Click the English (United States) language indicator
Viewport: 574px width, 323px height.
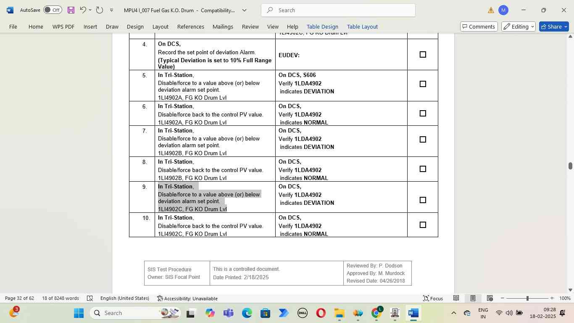pyautogui.click(x=125, y=298)
